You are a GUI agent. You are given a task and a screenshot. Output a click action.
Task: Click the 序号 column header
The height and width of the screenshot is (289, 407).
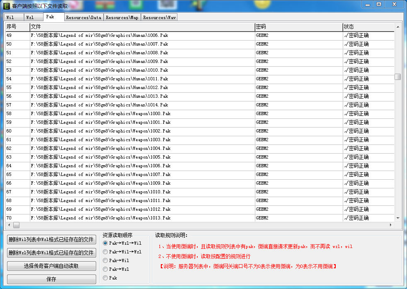point(18,26)
